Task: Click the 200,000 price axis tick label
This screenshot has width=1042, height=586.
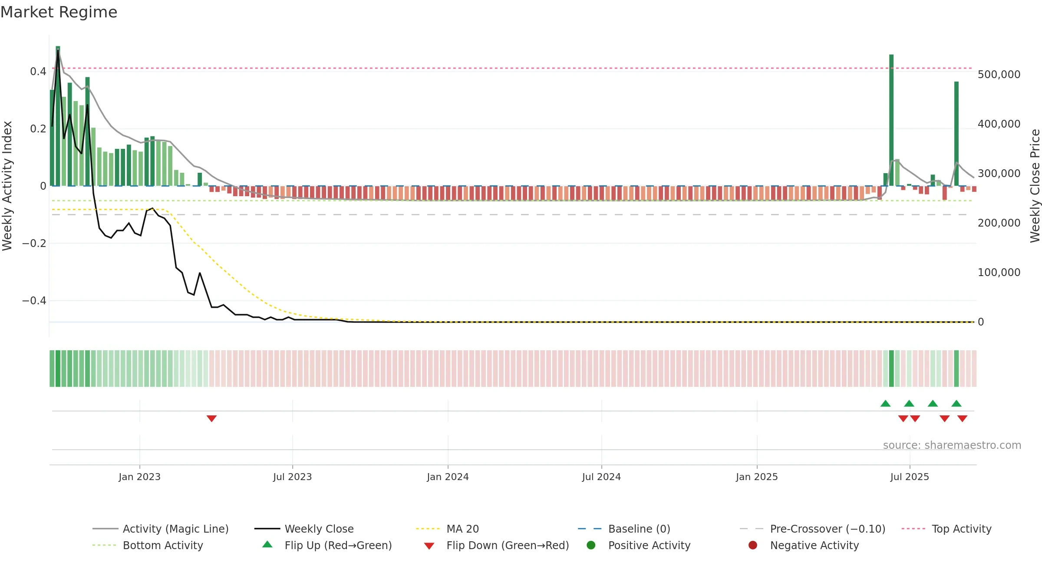Action: click(x=999, y=223)
